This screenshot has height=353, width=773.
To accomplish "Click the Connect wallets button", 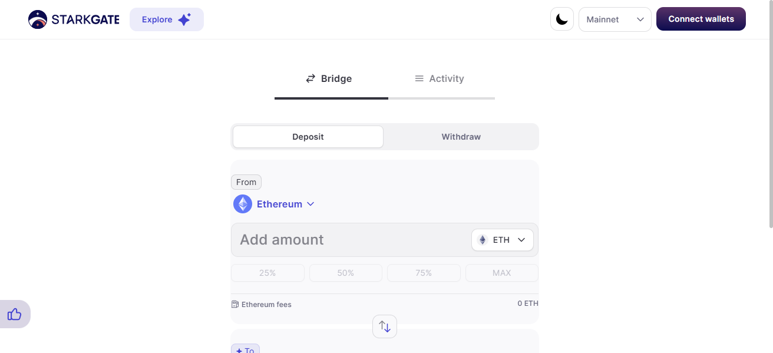I will 701,19.
